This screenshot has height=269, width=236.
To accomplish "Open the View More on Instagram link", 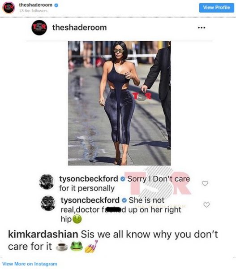I will [30, 264].
